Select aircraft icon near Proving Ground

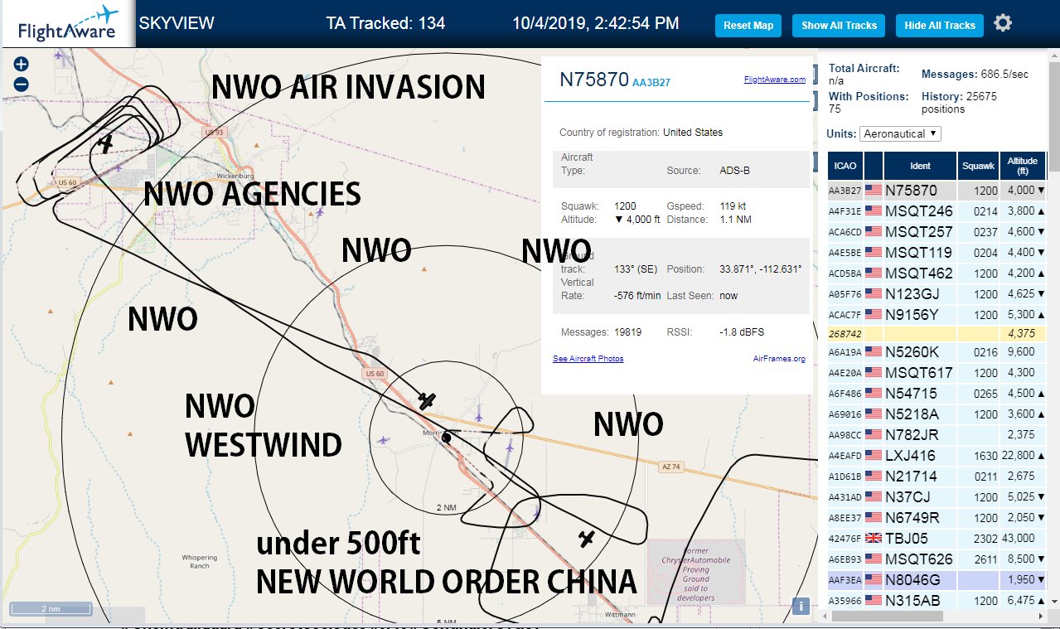click(587, 539)
